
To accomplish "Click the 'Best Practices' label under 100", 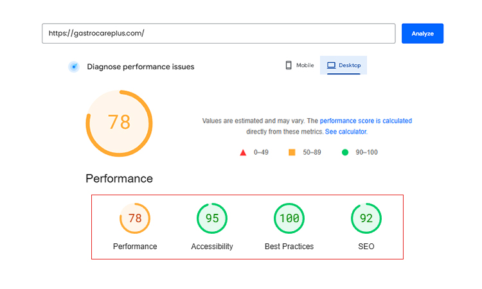I will (289, 247).
